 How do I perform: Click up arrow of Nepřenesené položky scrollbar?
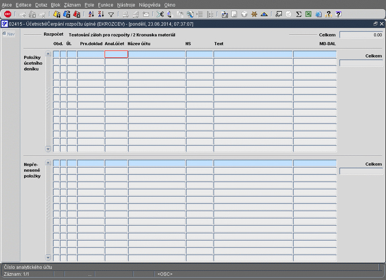pos(48,163)
